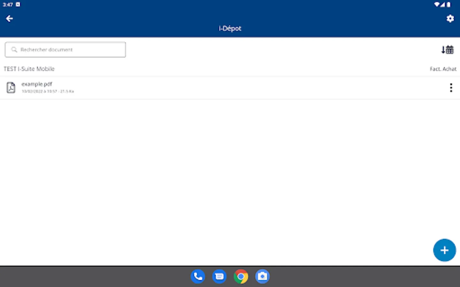Click the Fact. Achat label
Screen dimensions: 460x287
pos(443,69)
